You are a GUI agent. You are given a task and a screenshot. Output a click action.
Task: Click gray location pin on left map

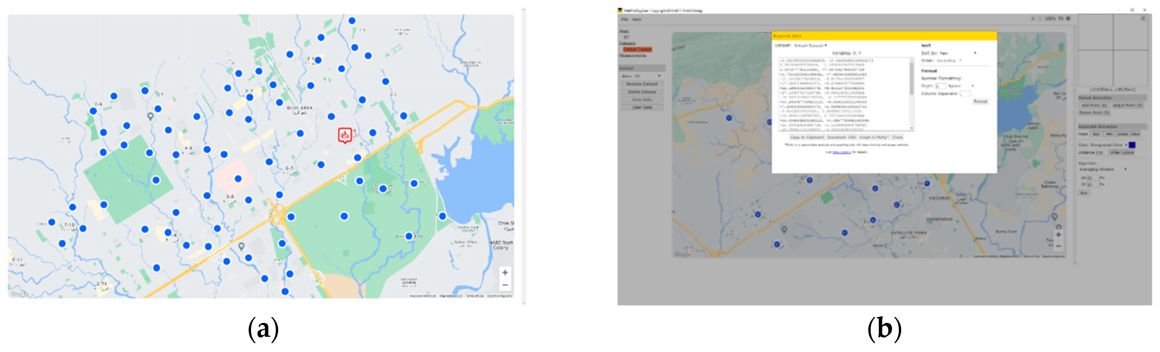[150, 116]
